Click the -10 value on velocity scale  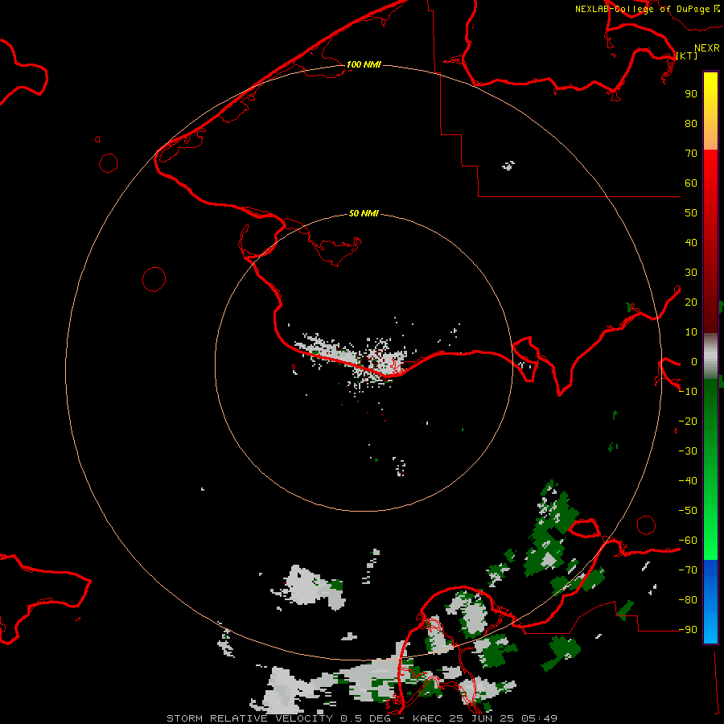pos(688,392)
